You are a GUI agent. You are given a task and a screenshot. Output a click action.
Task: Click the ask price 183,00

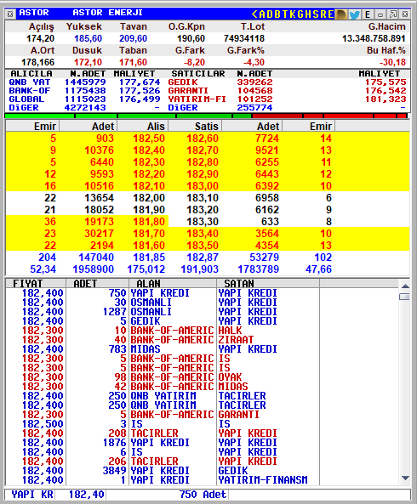[203, 186]
